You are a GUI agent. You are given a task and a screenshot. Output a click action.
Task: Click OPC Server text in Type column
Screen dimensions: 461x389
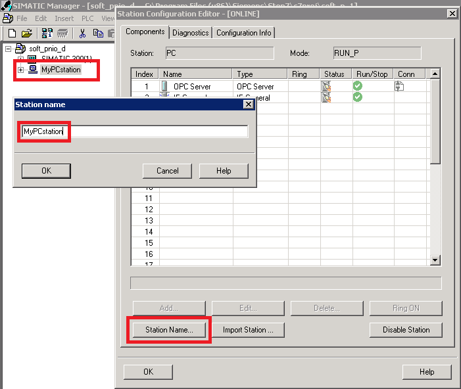[x=255, y=86]
